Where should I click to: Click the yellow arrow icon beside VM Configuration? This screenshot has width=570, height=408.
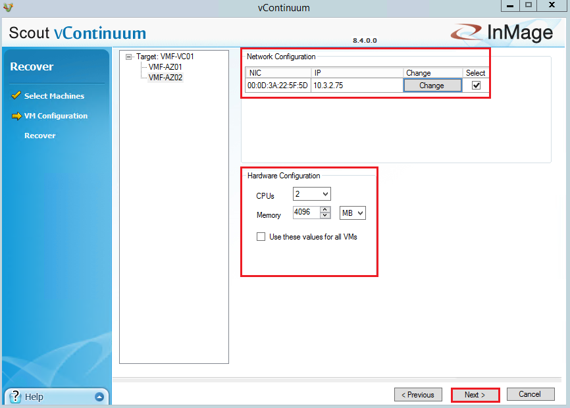tap(16, 116)
